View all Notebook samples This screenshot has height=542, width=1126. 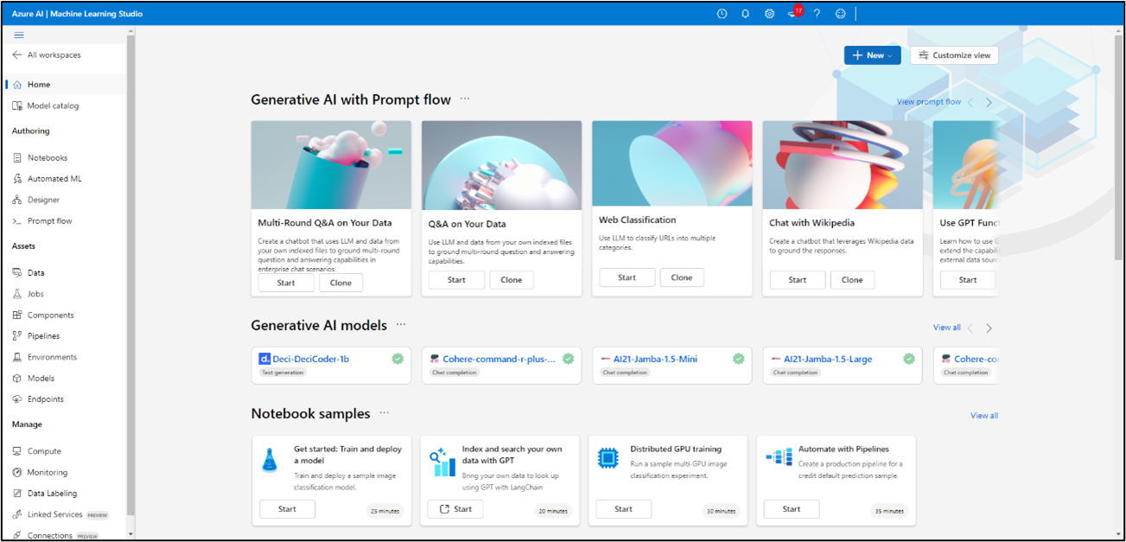coord(984,416)
